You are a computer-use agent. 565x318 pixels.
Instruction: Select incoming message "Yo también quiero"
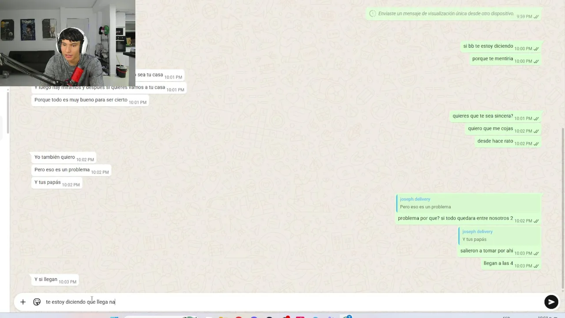click(55, 157)
